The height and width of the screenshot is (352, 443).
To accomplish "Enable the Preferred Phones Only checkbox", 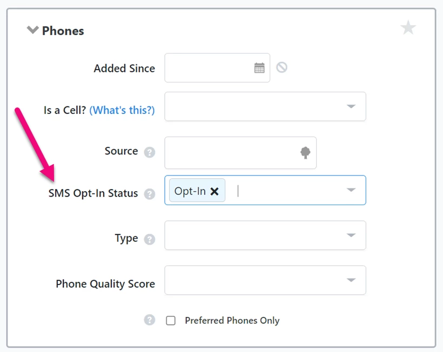I will (x=171, y=320).
